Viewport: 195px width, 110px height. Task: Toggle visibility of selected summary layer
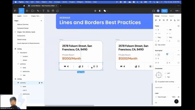coord(42,83)
